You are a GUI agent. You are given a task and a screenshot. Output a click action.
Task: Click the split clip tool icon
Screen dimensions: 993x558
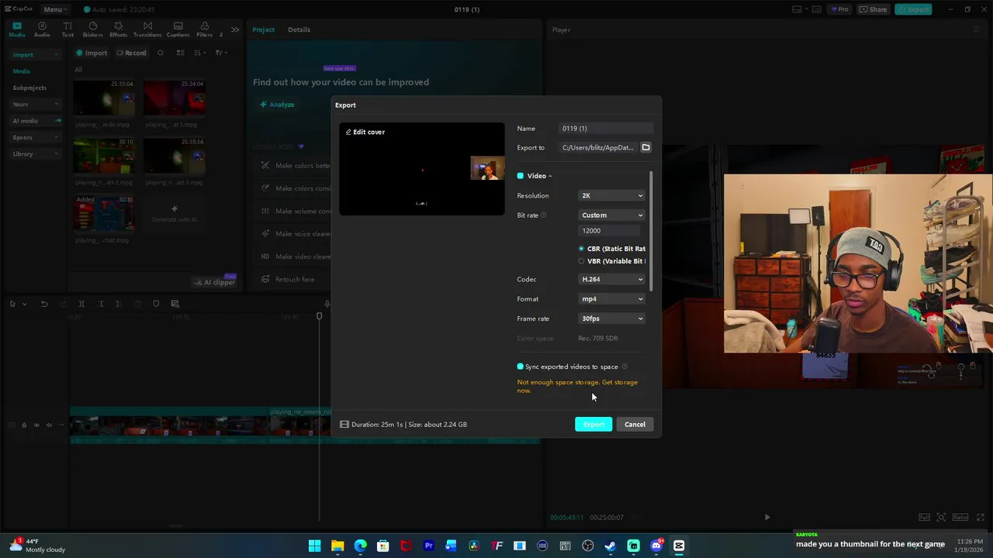[x=81, y=304]
